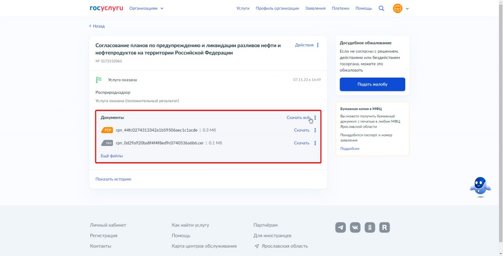Viewport: 503px width, 256px height.
Task: Open three-dot menu next to Действия
Action: click(318, 45)
